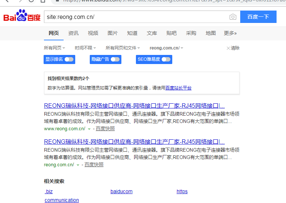This screenshot has height=203, width=286.
Task: Open first REONG瑞纵科技 result title
Action: click(x=134, y=106)
